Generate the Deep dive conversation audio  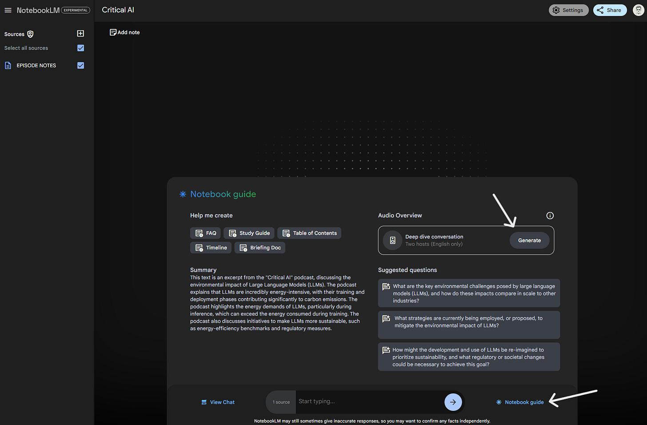tap(530, 241)
